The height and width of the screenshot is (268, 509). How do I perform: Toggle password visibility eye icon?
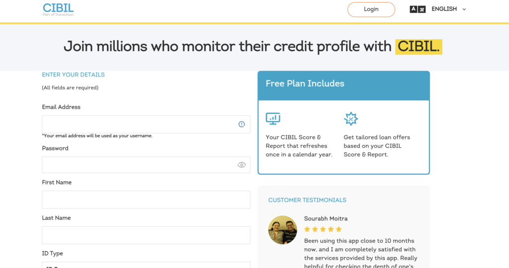coord(242,165)
